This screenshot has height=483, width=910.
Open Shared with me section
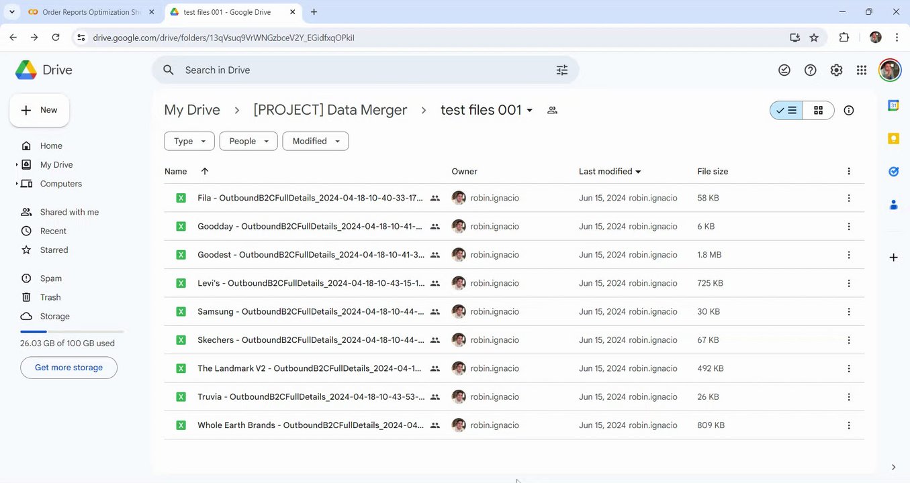69,212
